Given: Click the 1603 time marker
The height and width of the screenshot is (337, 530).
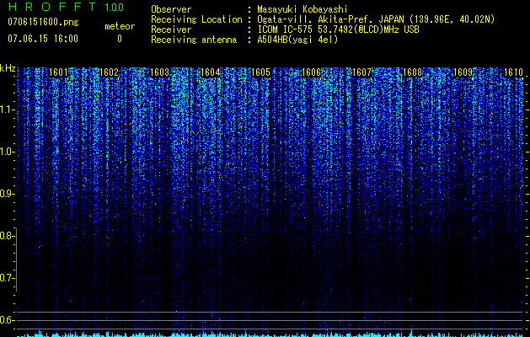Looking at the screenshot, I should tap(159, 72).
